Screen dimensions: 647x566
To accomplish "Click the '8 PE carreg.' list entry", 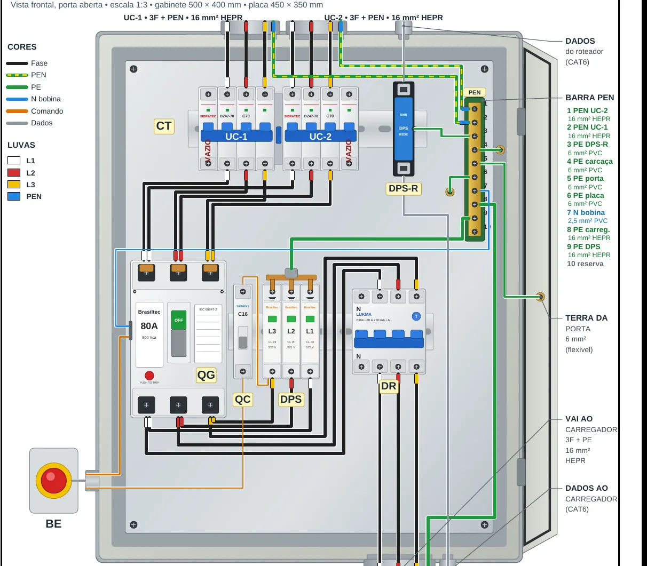I will click(588, 230).
